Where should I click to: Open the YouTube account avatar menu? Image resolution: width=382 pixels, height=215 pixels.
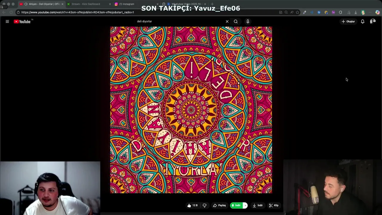coord(373,21)
